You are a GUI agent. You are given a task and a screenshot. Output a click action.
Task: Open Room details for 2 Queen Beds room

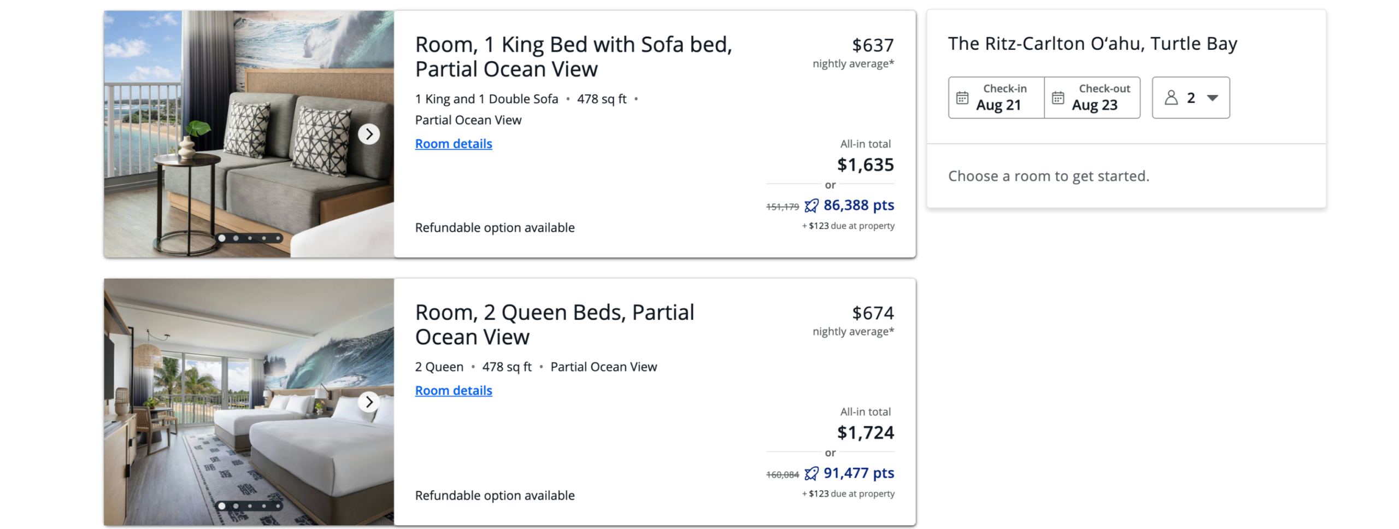pyautogui.click(x=453, y=390)
